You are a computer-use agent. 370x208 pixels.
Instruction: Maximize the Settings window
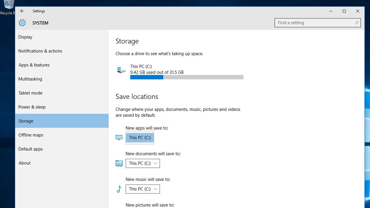click(344, 11)
